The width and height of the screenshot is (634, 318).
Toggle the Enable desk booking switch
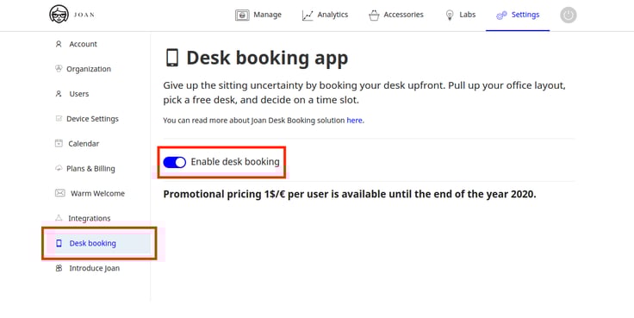click(174, 162)
